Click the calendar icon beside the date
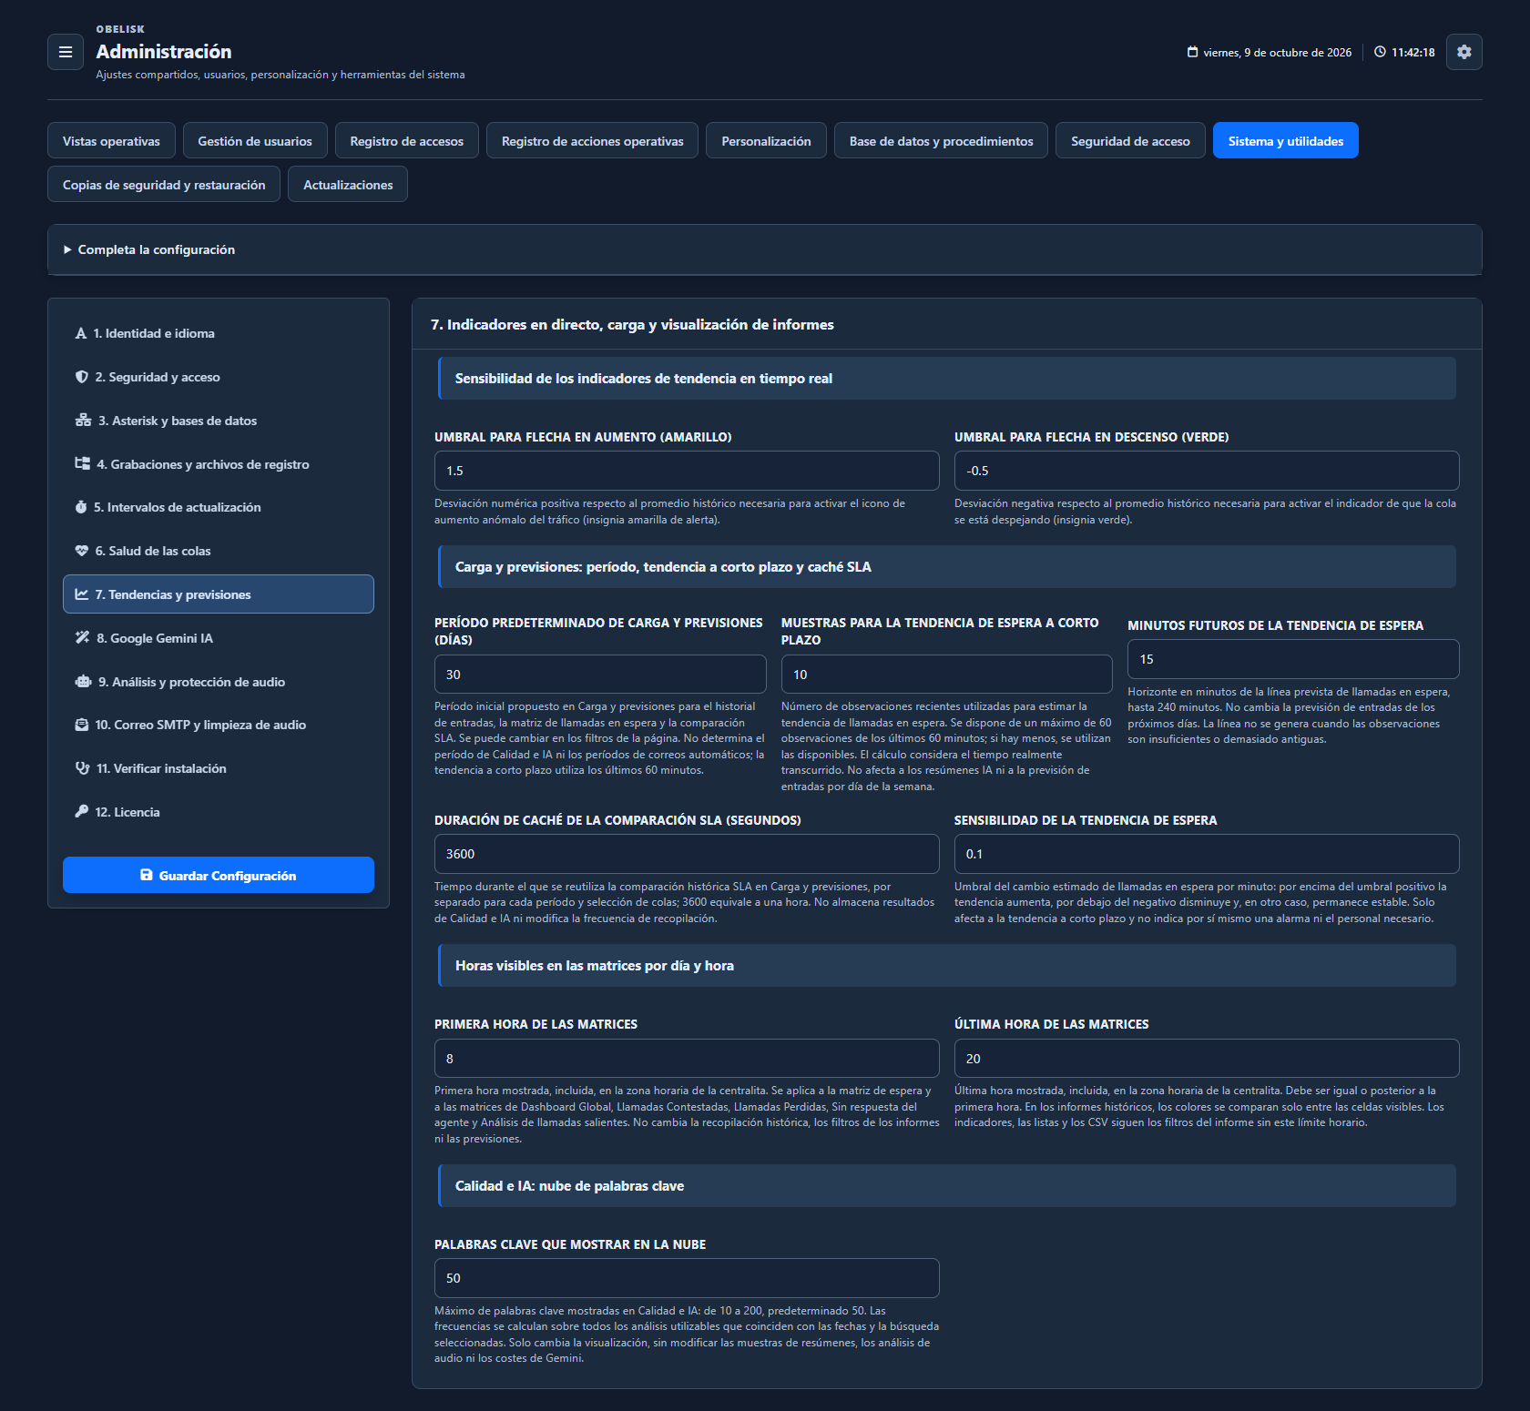The width and height of the screenshot is (1530, 1411). coord(1192,52)
